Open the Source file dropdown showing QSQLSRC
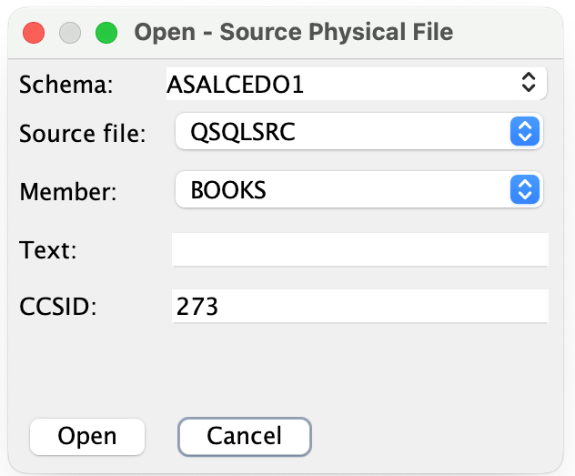This screenshot has height=476, width=575. click(x=346, y=132)
